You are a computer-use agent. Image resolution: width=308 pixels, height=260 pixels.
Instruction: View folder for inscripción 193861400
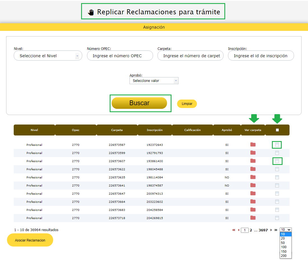pyautogui.click(x=253, y=161)
